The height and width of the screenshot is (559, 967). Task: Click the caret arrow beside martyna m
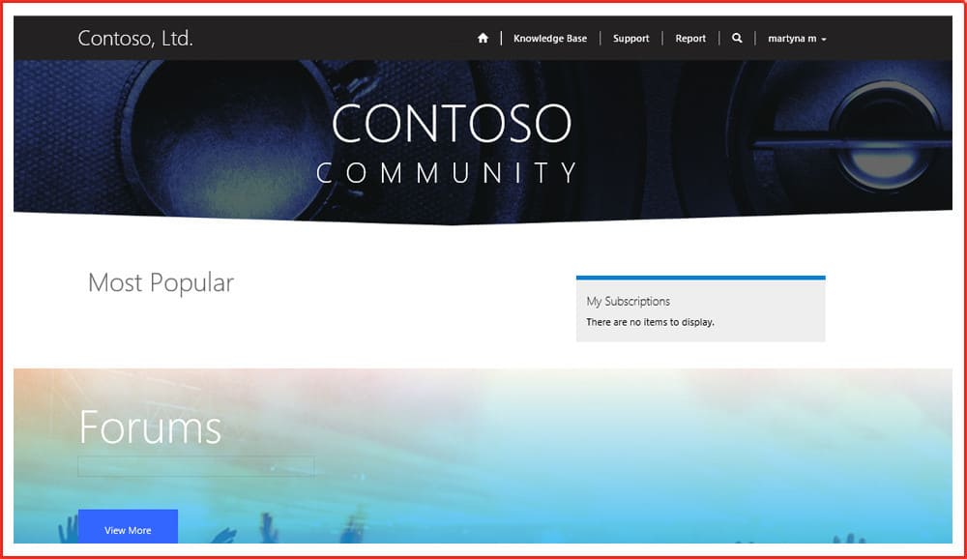tap(824, 40)
